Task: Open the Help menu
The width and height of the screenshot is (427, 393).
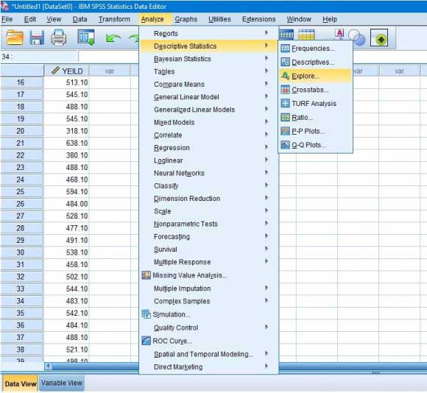Action: tap(330, 19)
